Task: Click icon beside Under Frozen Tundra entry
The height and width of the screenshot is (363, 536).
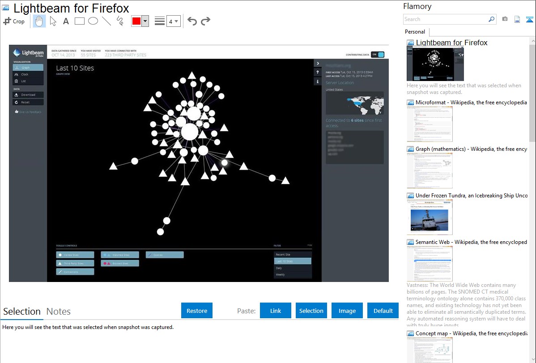Action: pos(410,195)
